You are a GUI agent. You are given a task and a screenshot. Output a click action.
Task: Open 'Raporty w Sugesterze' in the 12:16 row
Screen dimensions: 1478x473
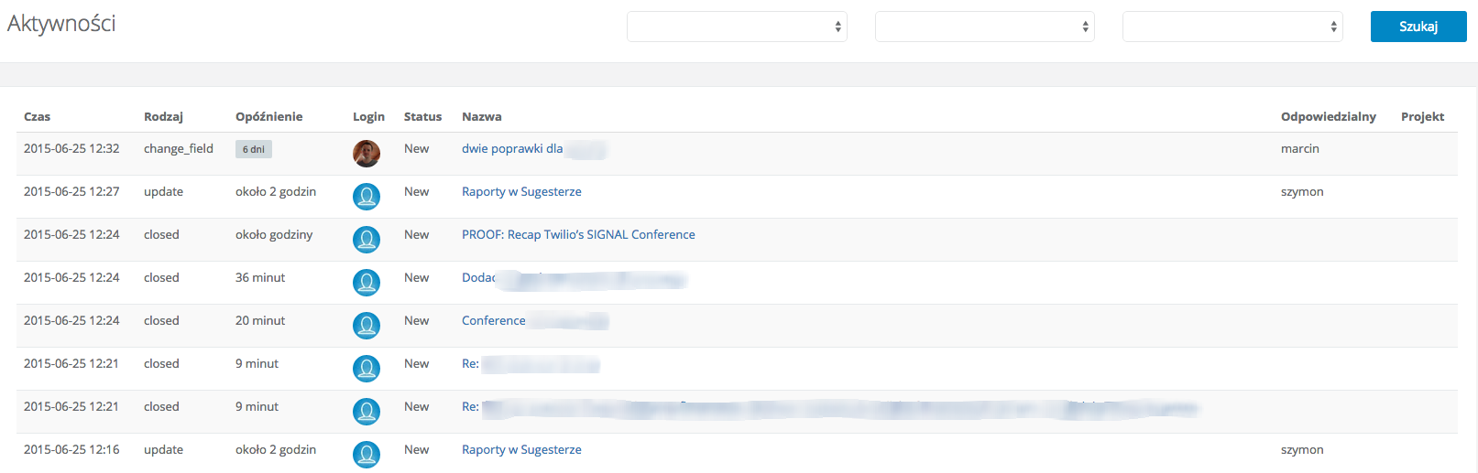521,450
